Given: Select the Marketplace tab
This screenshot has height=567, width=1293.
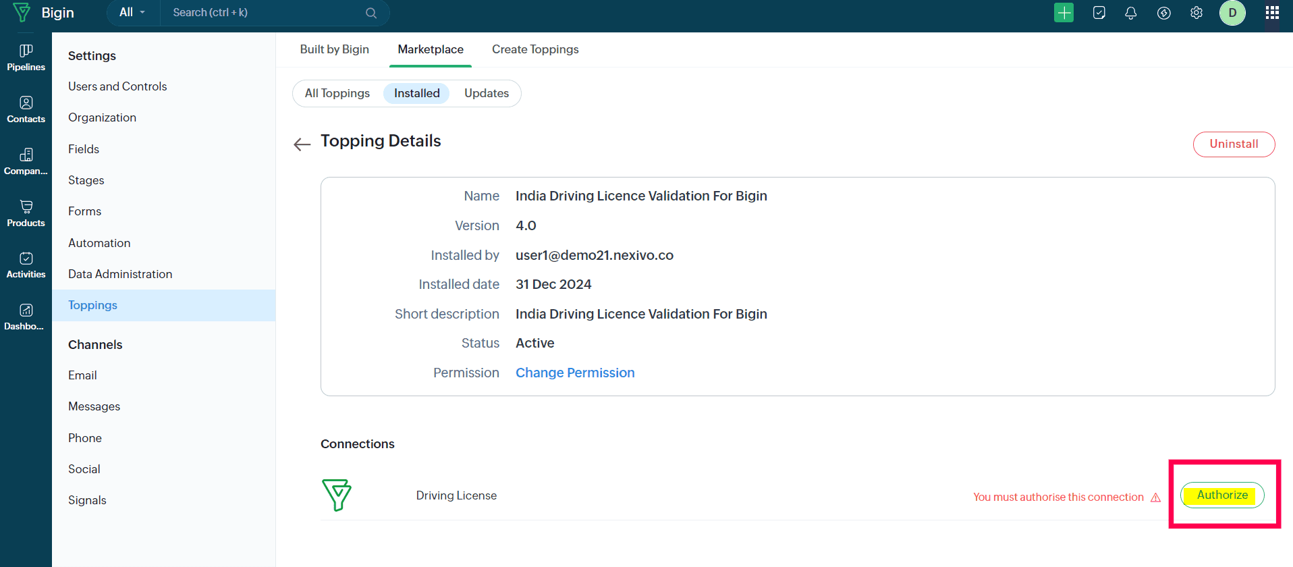Looking at the screenshot, I should (431, 49).
